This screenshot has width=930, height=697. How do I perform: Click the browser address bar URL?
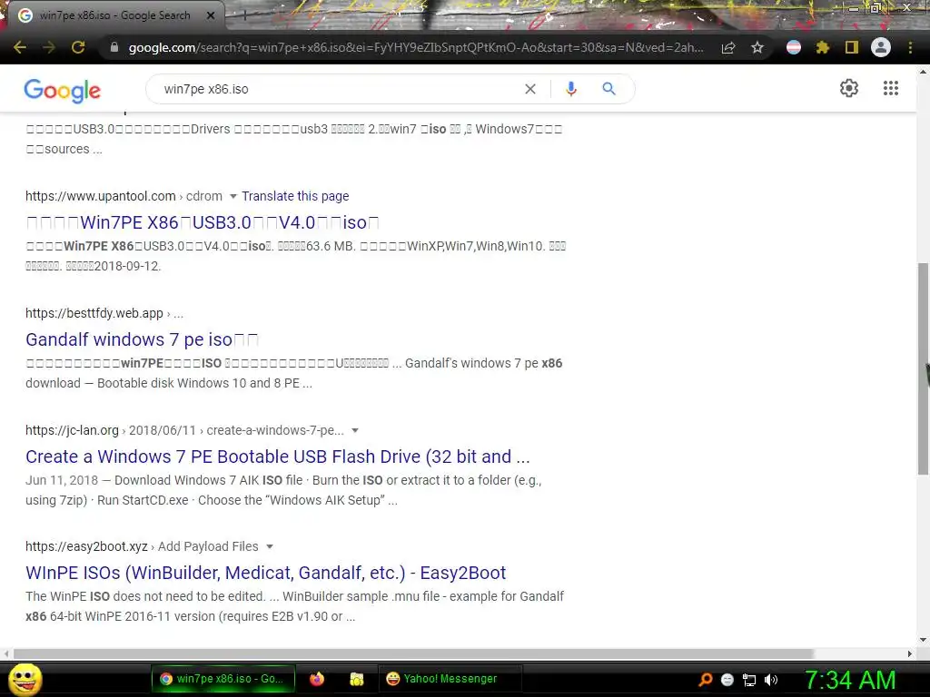pyautogui.click(x=416, y=47)
